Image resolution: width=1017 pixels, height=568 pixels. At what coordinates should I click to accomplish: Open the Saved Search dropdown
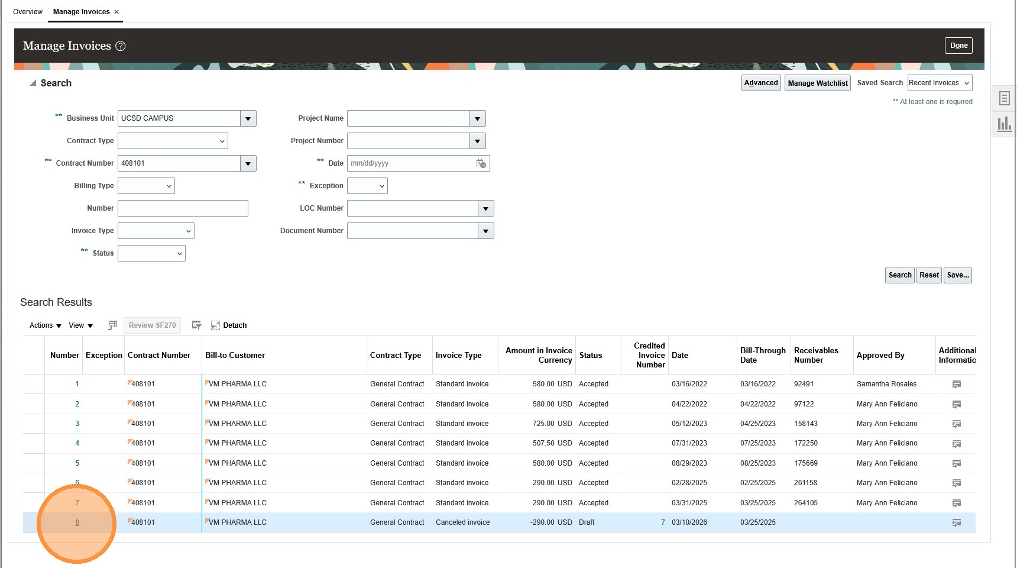(x=940, y=83)
